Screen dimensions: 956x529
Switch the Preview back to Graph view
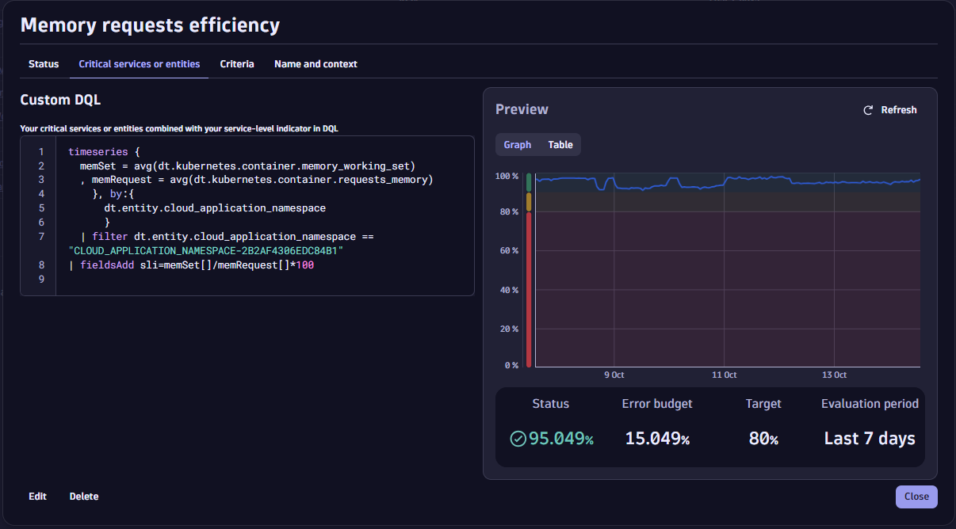coord(518,144)
